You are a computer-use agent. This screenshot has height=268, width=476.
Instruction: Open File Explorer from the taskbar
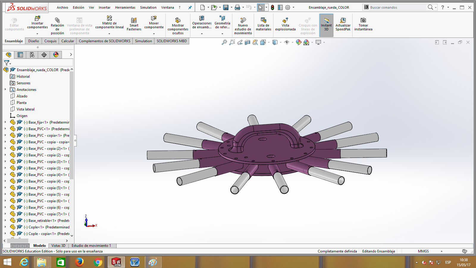click(42, 262)
